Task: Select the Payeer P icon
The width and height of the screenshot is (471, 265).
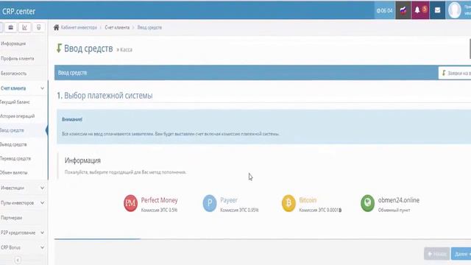Action: click(x=210, y=203)
